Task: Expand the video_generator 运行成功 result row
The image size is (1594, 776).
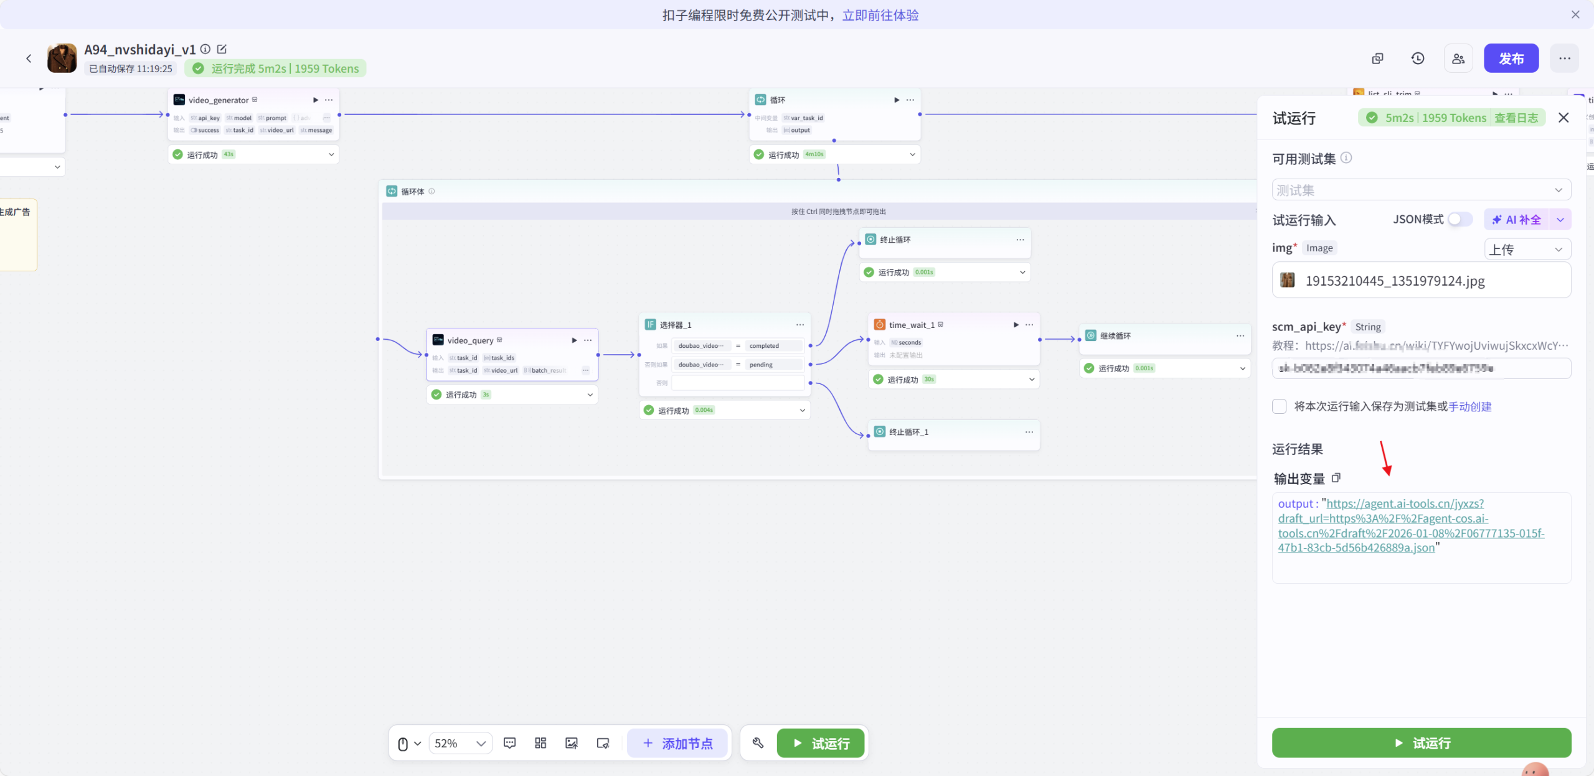Action: (331, 154)
